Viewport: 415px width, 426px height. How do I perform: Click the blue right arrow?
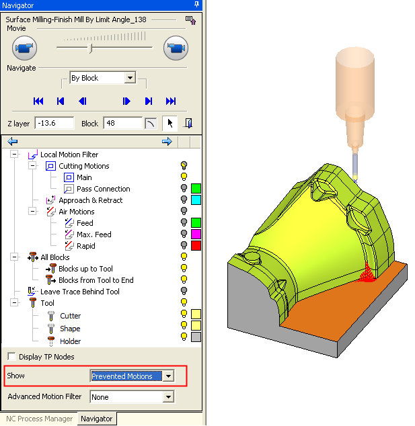[167, 141]
